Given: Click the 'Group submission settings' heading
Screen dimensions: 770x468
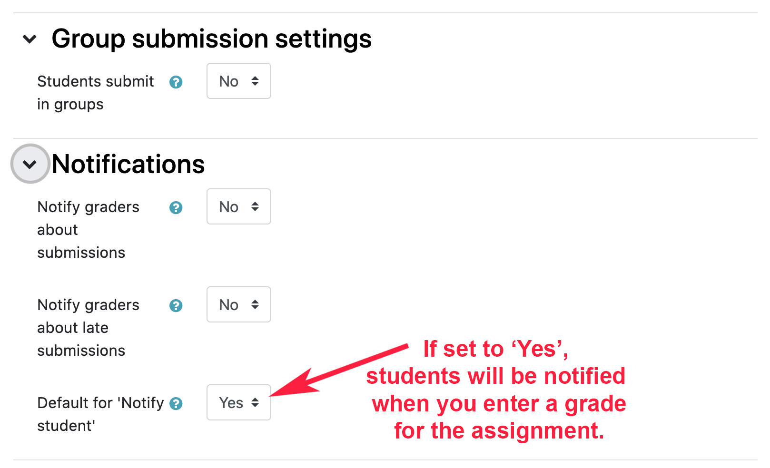Looking at the screenshot, I should (211, 39).
